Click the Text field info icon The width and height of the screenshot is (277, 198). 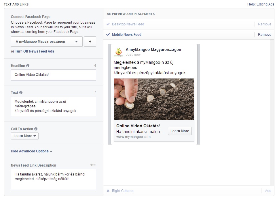(21, 92)
